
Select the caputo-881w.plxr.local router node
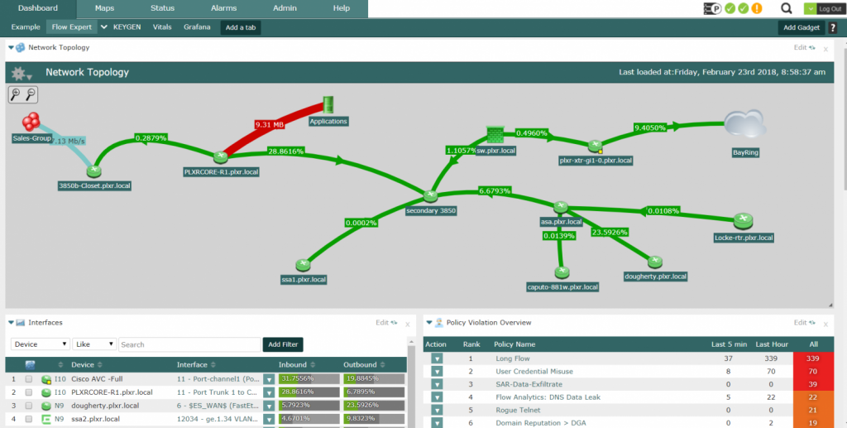(x=562, y=272)
